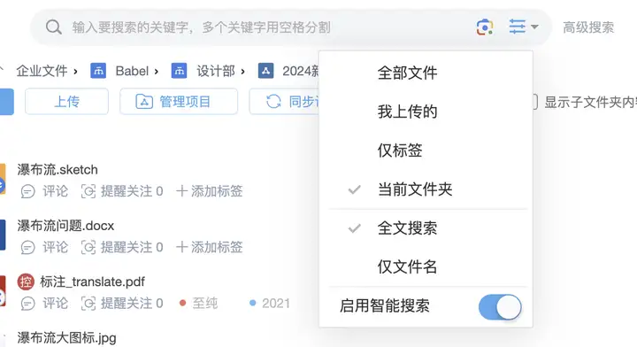This screenshot has width=637, height=347.
Task: Click the 管理项目 button
Action: pos(179,101)
